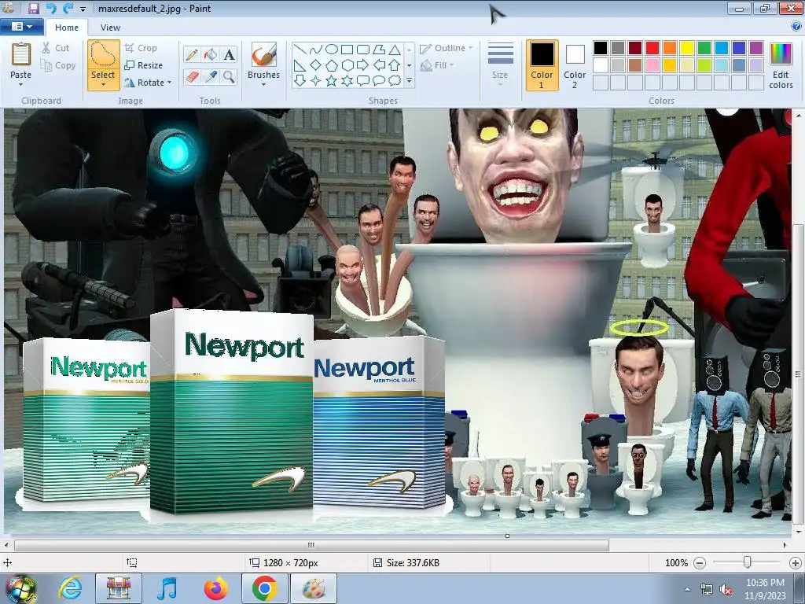The image size is (805, 604).
Task: Activate Color 2 selector
Action: (575, 65)
